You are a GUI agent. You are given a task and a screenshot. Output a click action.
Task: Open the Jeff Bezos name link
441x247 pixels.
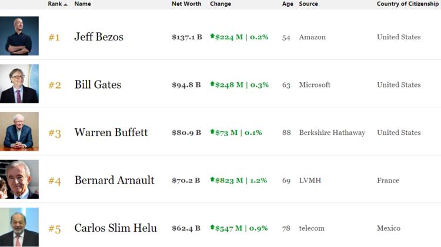99,37
